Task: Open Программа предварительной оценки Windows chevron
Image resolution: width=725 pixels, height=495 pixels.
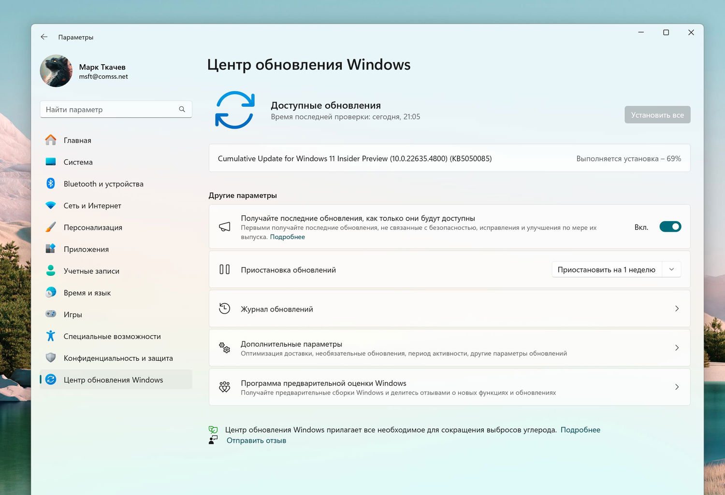Action: (677, 387)
